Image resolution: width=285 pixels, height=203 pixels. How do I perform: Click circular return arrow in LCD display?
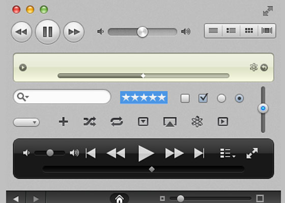click(264, 67)
